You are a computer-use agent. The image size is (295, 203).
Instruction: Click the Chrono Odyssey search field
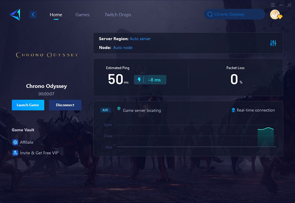coord(235,14)
